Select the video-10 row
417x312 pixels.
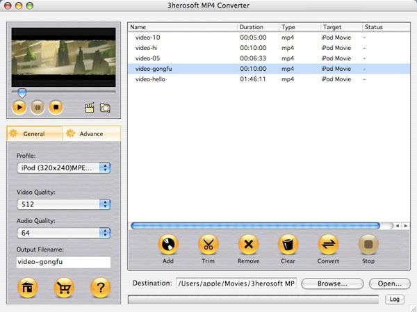coord(269,38)
